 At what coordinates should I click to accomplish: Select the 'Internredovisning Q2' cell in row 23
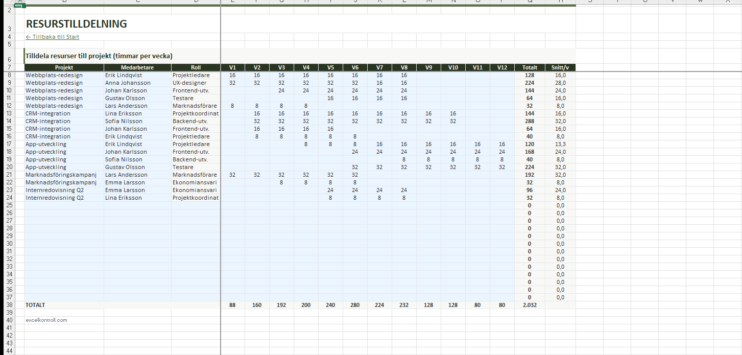pyautogui.click(x=55, y=190)
